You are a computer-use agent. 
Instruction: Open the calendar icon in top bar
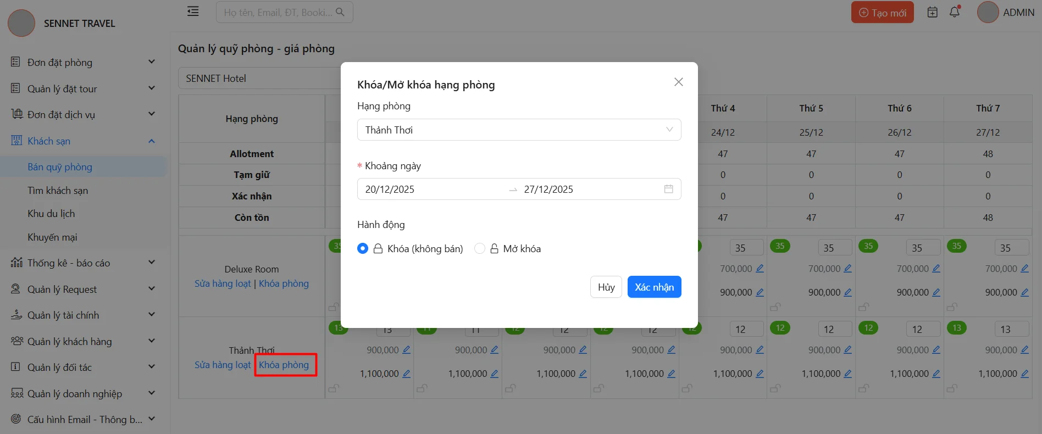(933, 12)
